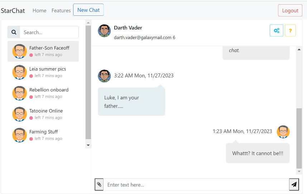Click avatar next to 3:22 AM message
307x194 pixels.
tap(104, 76)
